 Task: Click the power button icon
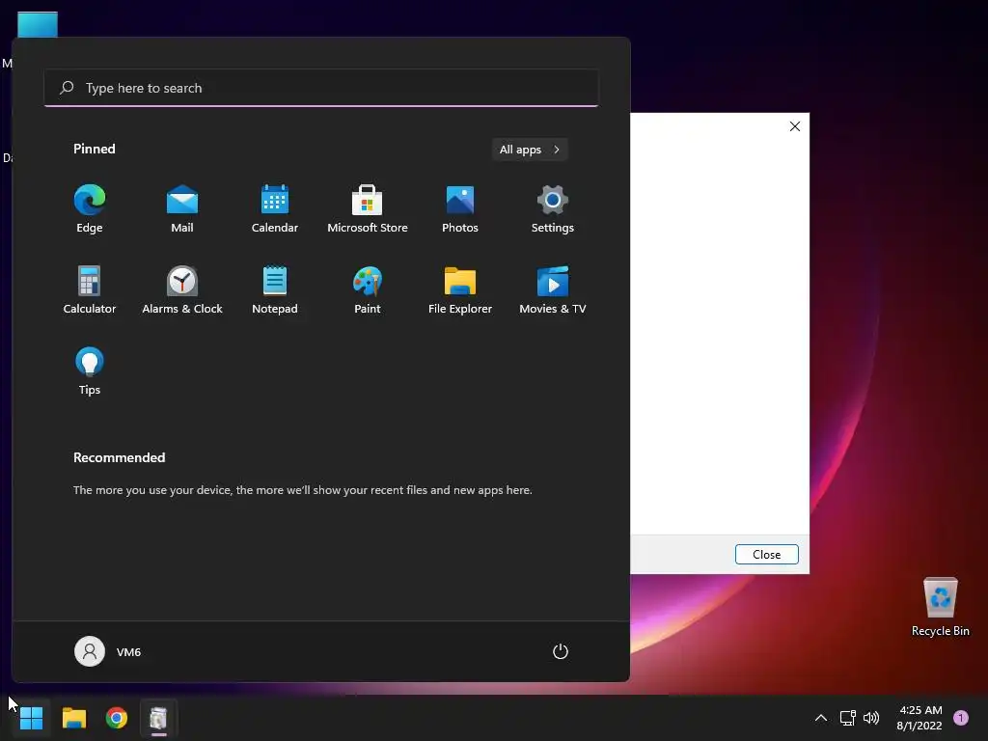[561, 651]
